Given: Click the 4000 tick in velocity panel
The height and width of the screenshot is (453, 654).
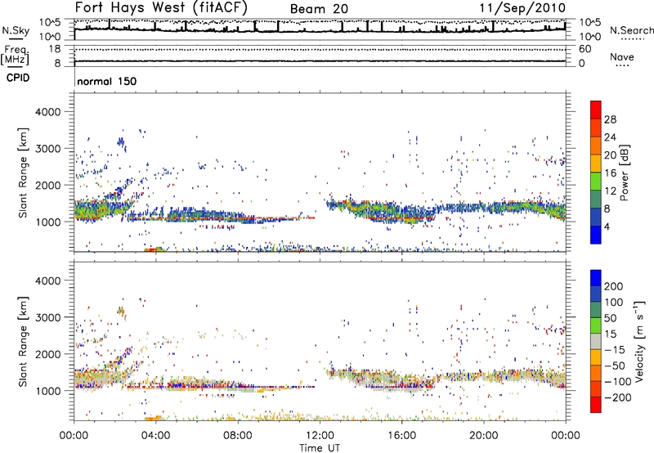Looking at the screenshot, I should [x=48, y=280].
